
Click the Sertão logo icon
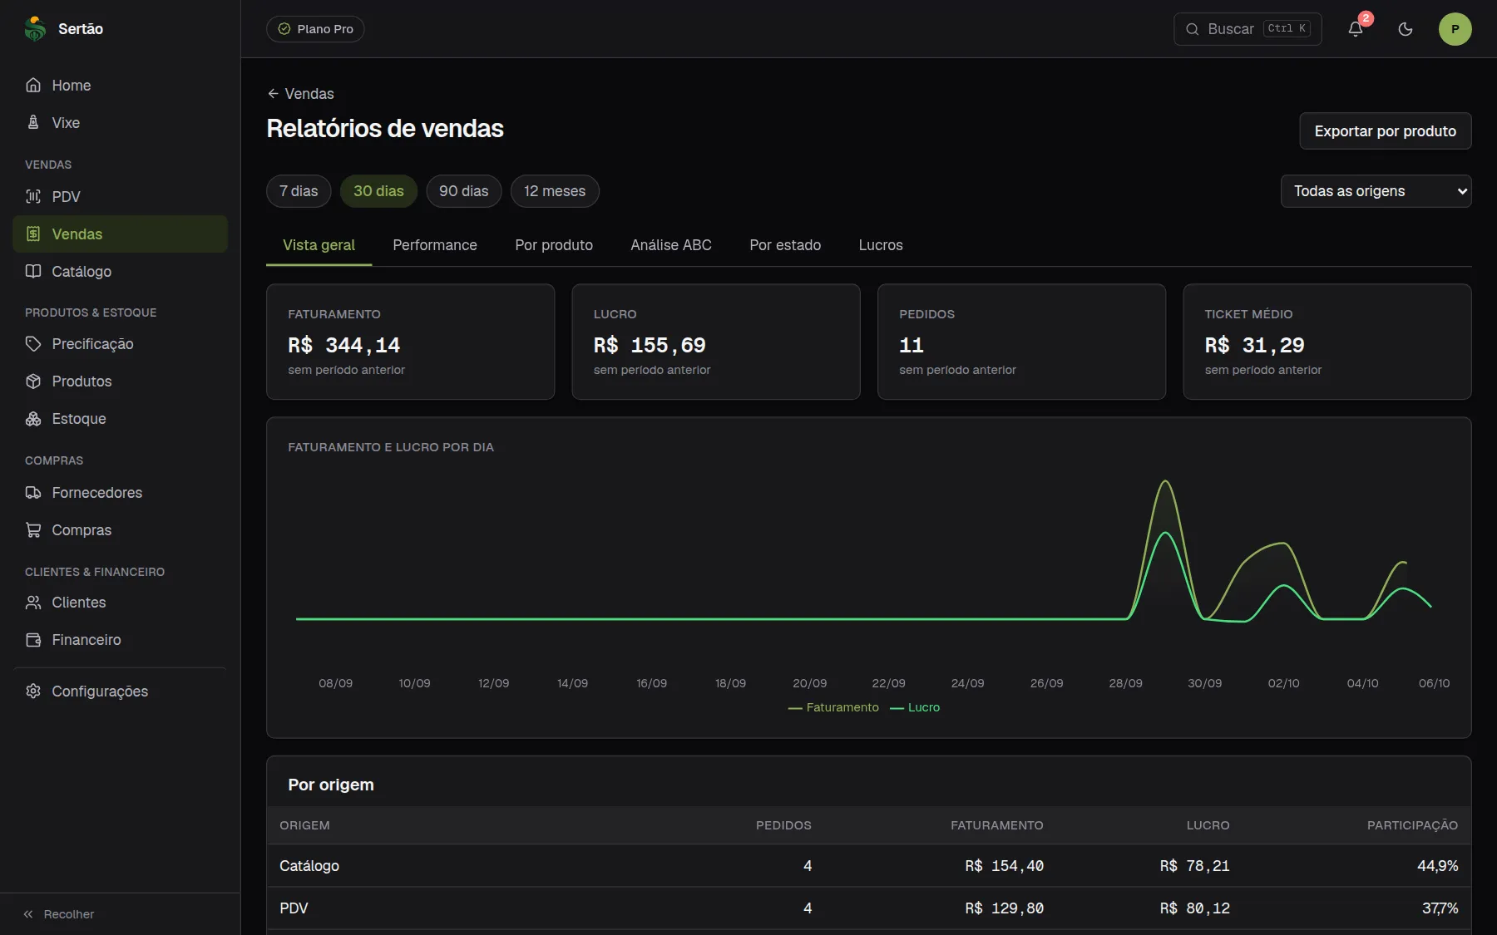[35, 29]
